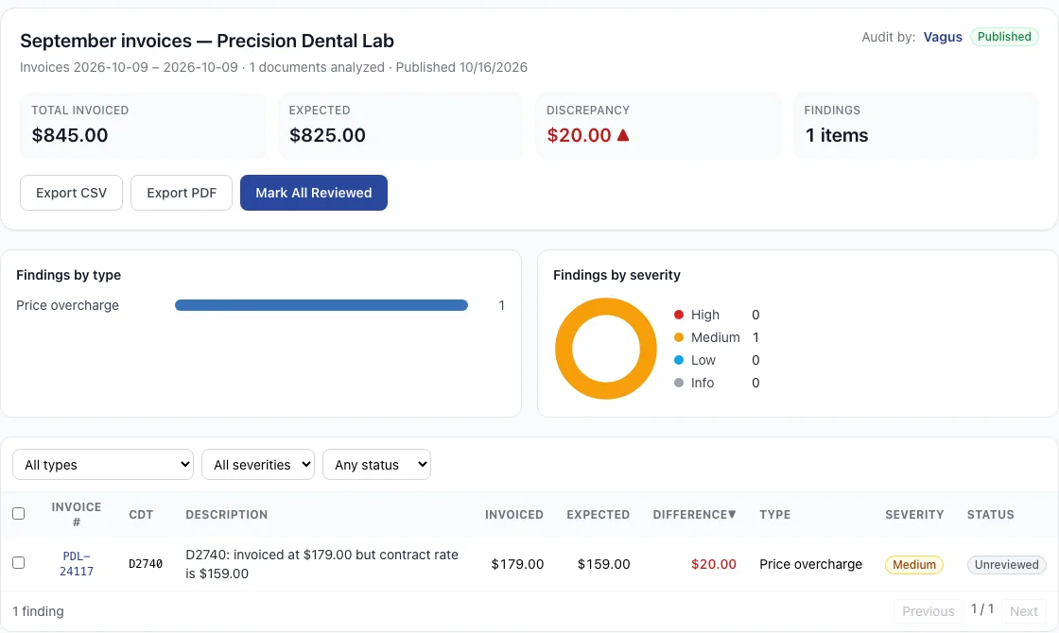Click the Description column header

(226, 515)
